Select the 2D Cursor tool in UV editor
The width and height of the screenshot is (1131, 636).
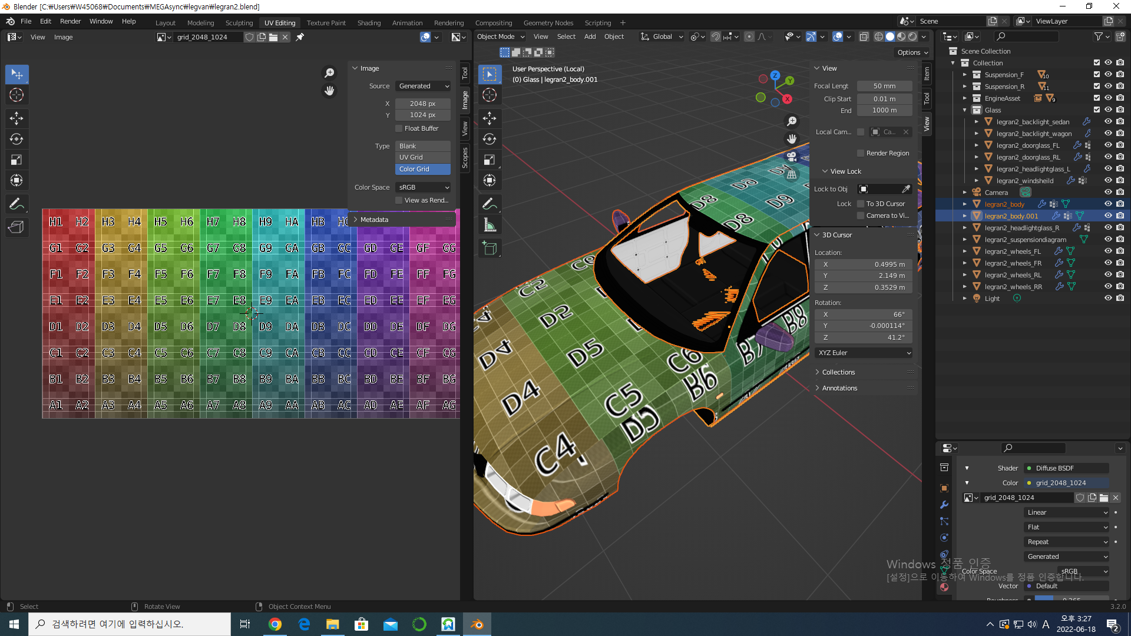click(x=16, y=95)
